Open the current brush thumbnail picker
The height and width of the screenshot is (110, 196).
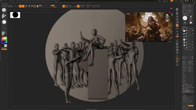click(4, 10)
